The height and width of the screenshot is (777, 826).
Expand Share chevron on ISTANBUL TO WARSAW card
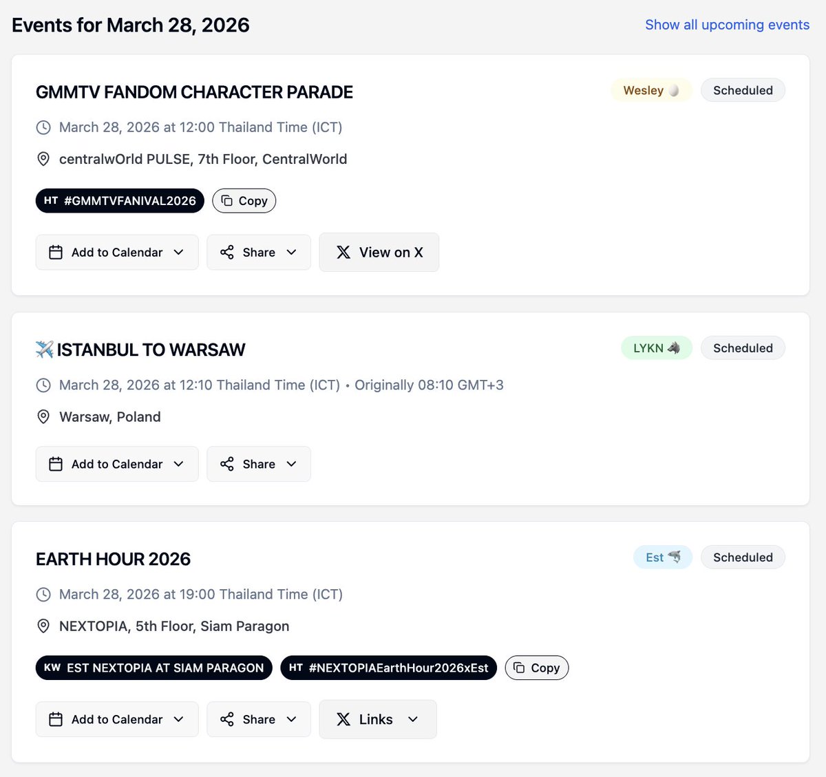pos(292,465)
